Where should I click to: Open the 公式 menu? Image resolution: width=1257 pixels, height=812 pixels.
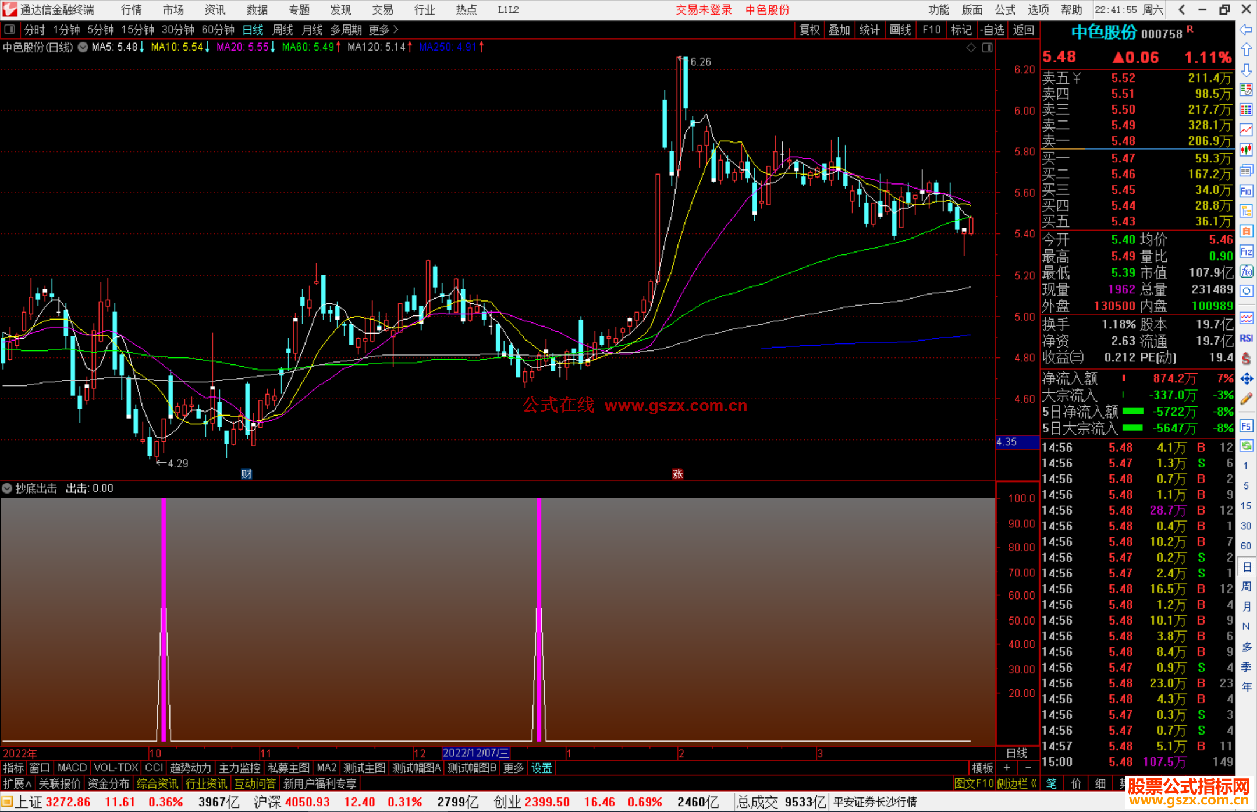coord(1005,10)
